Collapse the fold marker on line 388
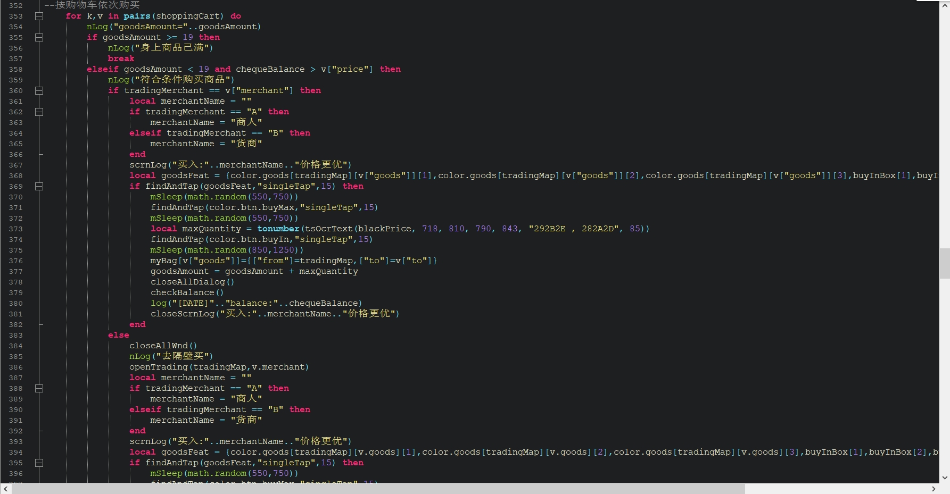The image size is (950, 494). tap(39, 388)
